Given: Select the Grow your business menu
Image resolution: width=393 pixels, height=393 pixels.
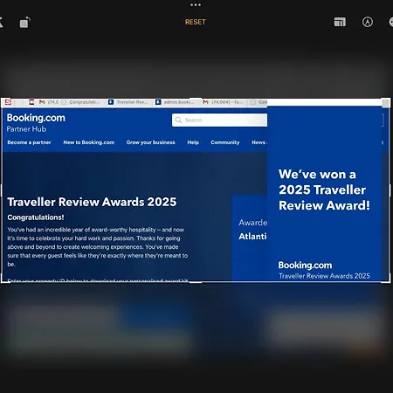Looking at the screenshot, I should (150, 142).
